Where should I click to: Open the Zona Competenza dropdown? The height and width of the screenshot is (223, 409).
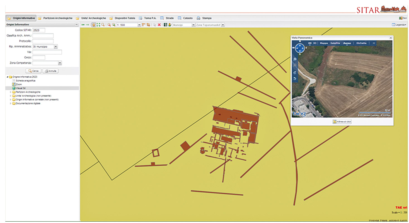[60, 63]
